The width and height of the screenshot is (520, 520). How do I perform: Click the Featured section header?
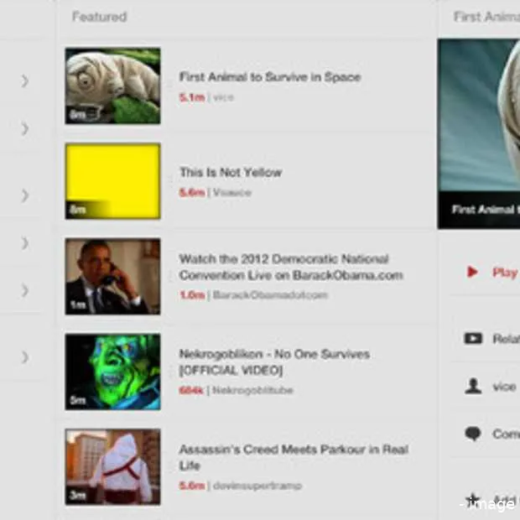99,17
